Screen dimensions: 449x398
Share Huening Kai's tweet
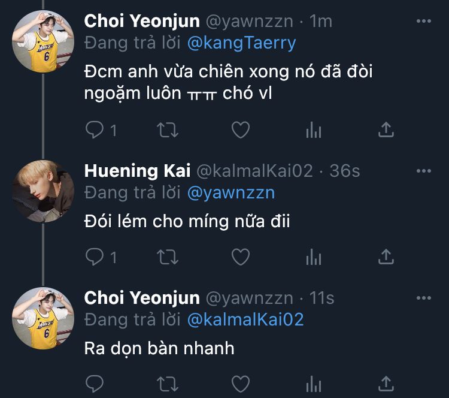[387, 257]
